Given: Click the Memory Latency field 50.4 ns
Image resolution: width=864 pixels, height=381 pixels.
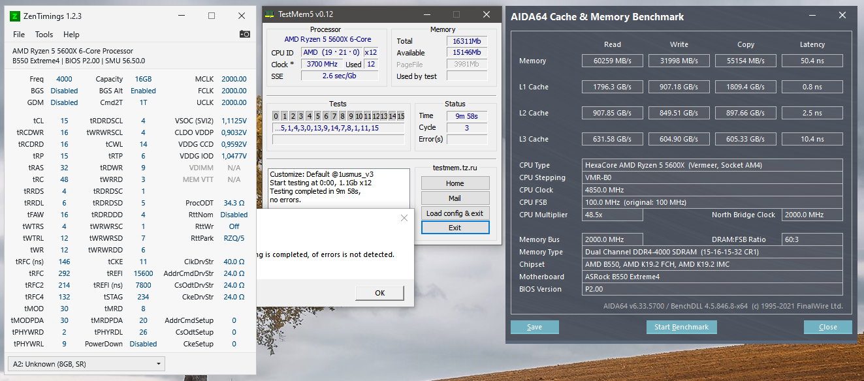Looking at the screenshot, I should (812, 61).
